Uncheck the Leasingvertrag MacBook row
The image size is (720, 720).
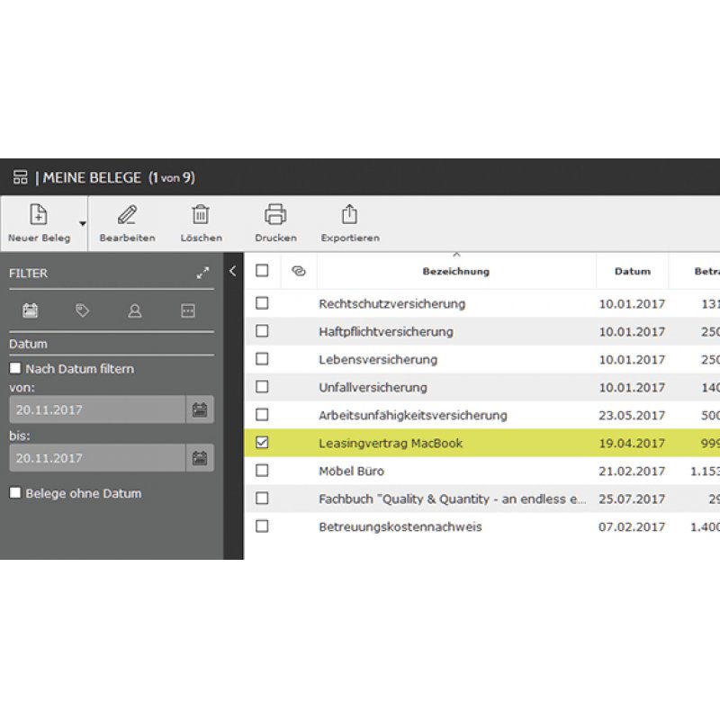click(x=261, y=443)
